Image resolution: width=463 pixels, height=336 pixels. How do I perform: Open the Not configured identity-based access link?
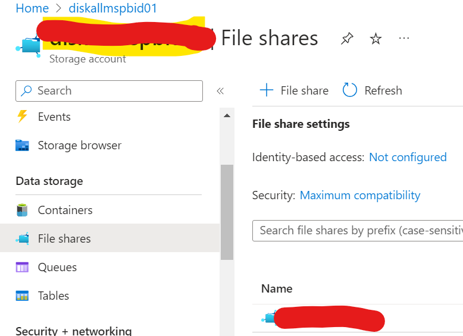click(x=408, y=157)
